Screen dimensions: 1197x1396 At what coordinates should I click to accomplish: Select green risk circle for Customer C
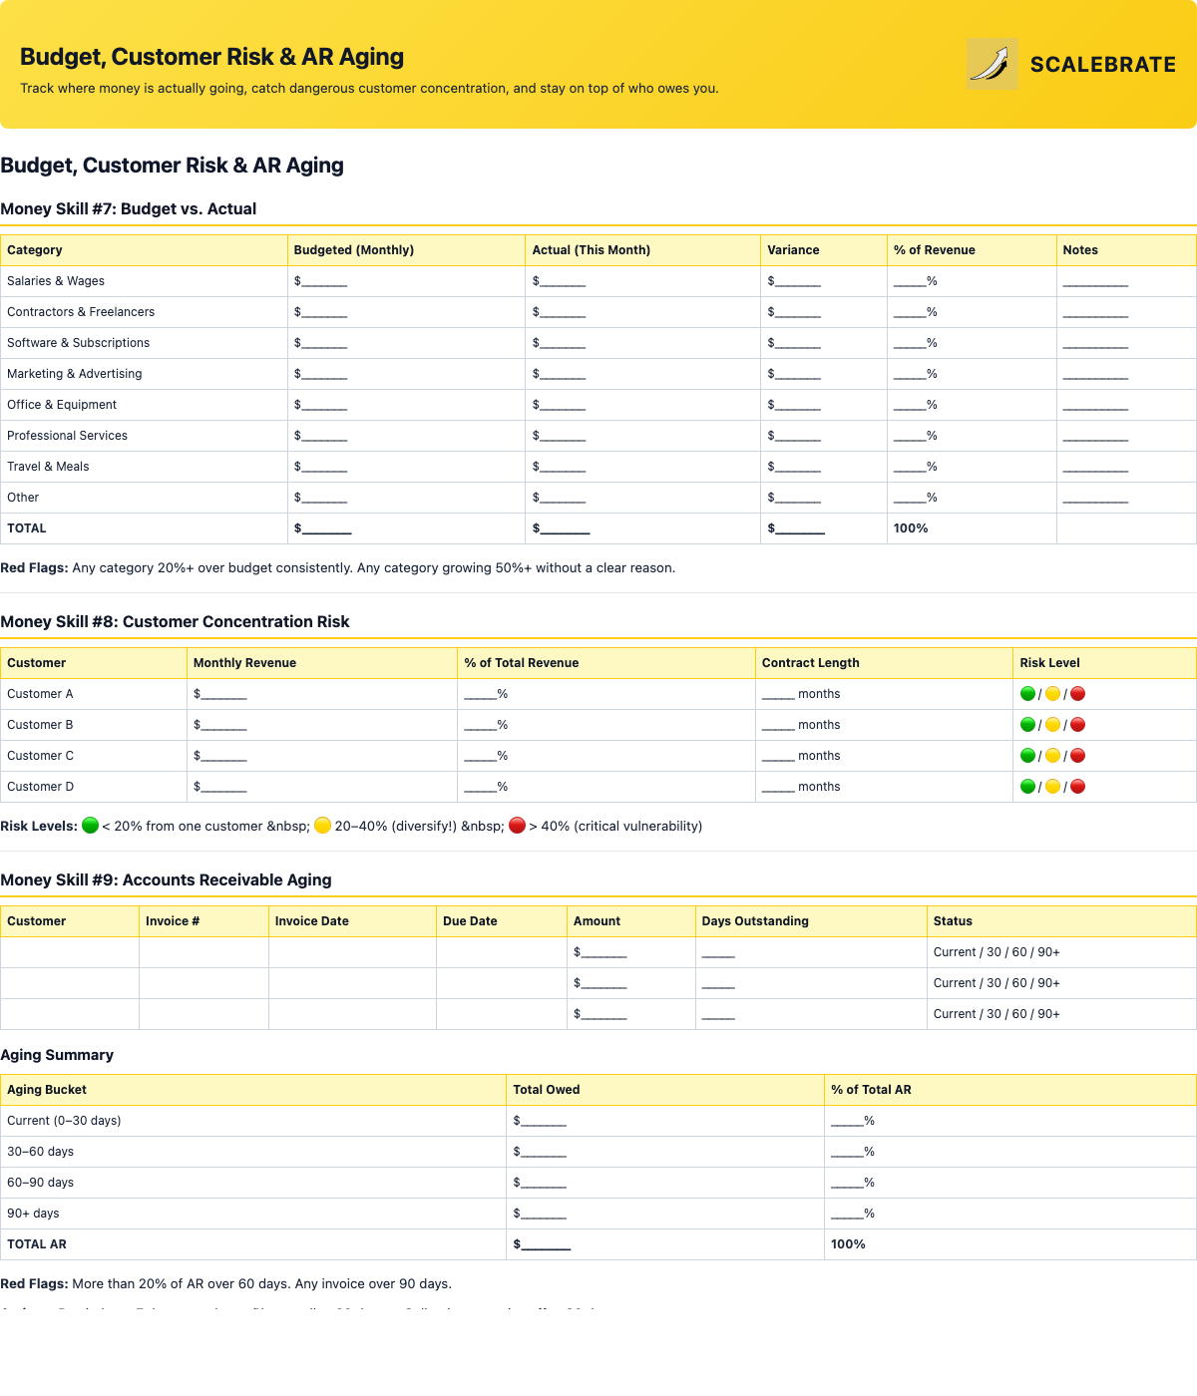tap(1027, 756)
